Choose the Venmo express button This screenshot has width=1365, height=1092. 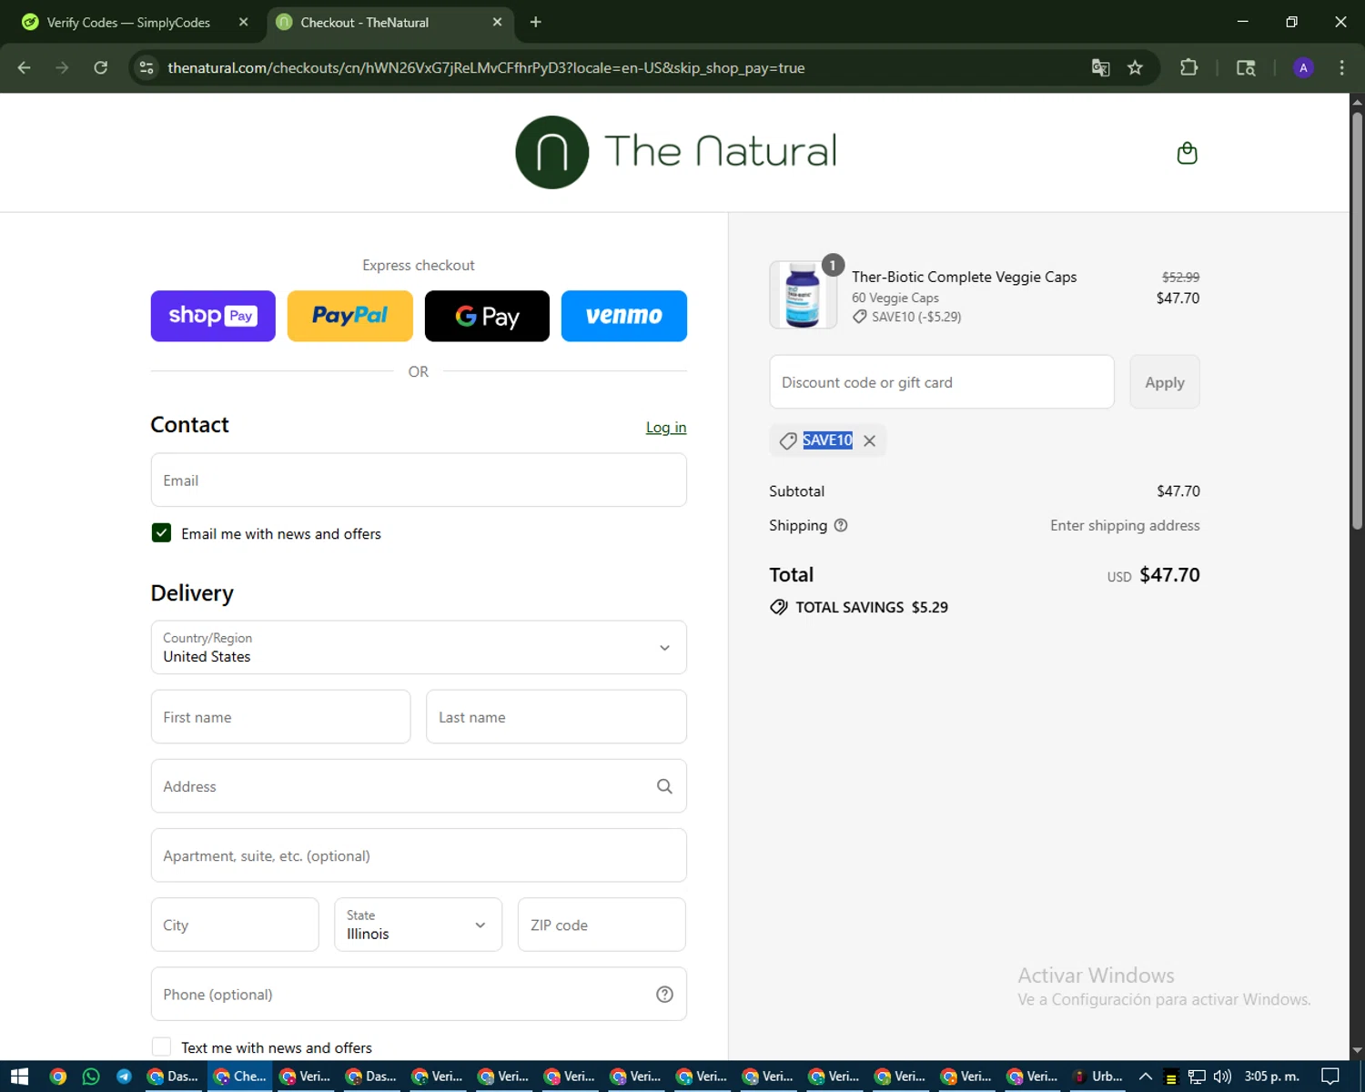tap(624, 316)
